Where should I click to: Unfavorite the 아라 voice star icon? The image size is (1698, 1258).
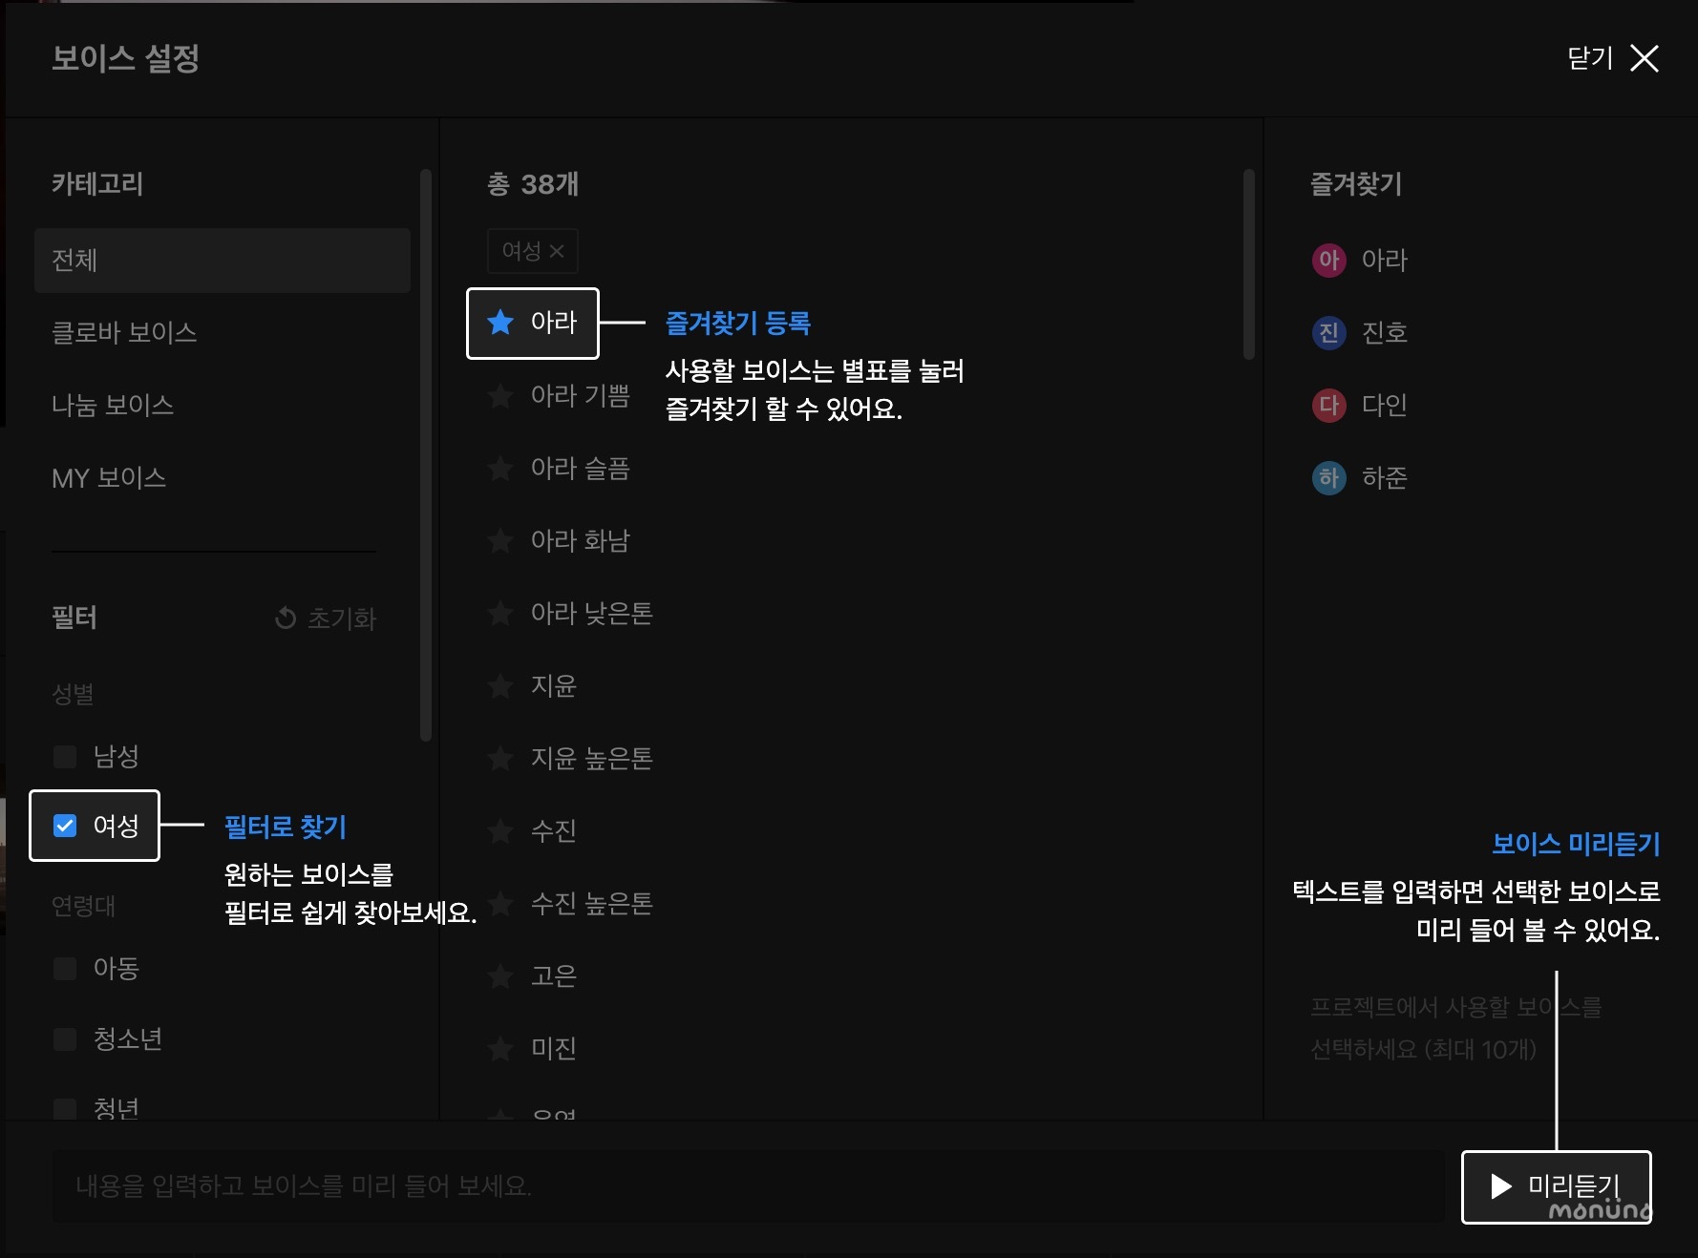click(500, 323)
